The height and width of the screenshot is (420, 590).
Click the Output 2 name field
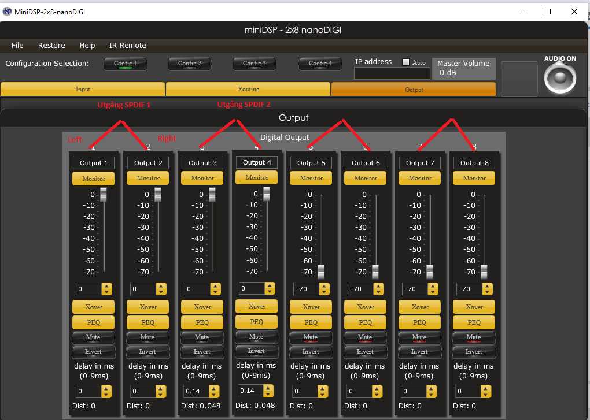pyautogui.click(x=148, y=163)
